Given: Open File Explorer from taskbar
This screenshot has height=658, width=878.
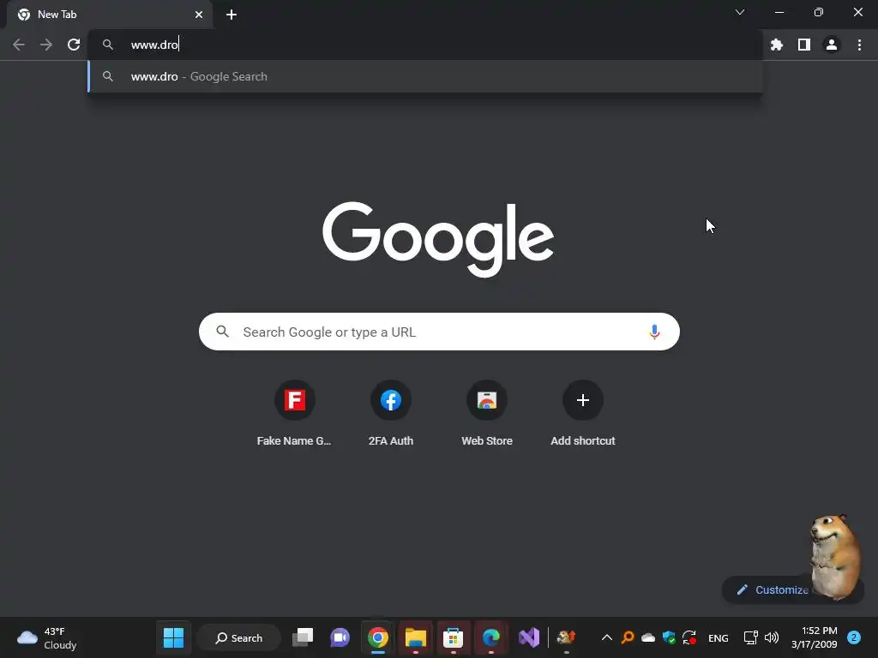Looking at the screenshot, I should coord(416,637).
